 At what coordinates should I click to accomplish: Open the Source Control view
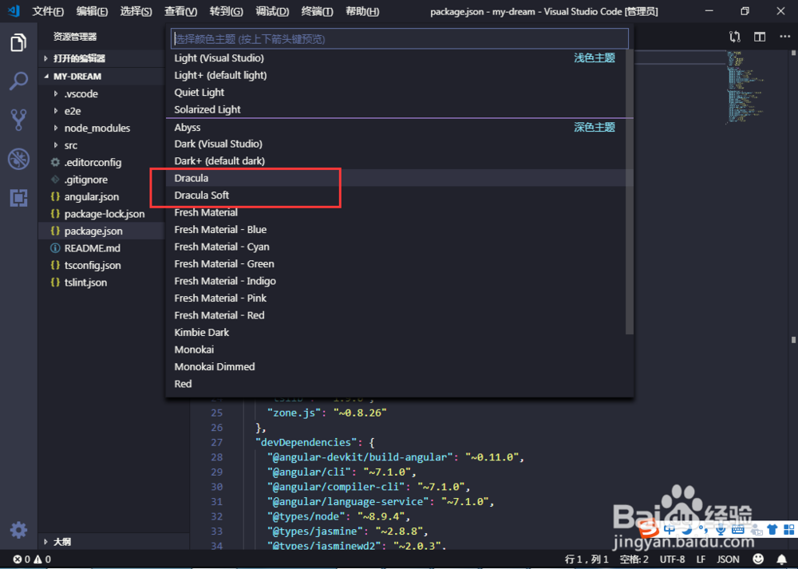[18, 120]
